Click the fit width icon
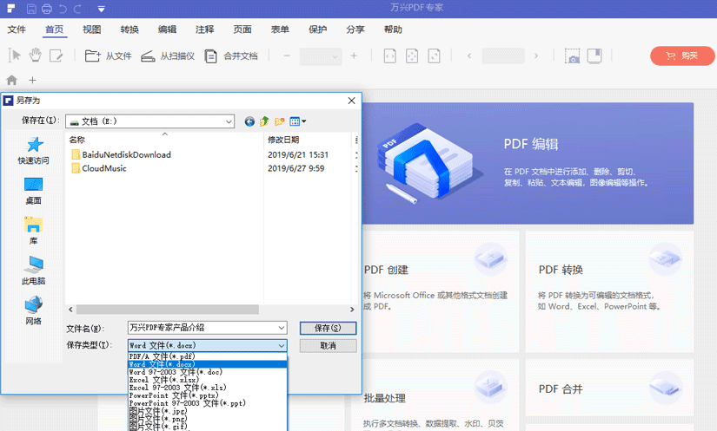 pos(389,56)
